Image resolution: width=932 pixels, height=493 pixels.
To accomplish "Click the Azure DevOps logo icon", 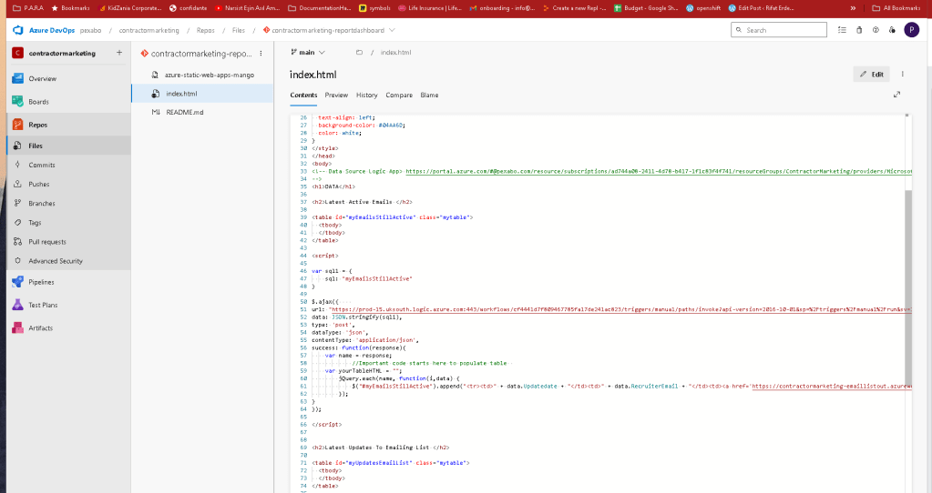I will click(18, 30).
